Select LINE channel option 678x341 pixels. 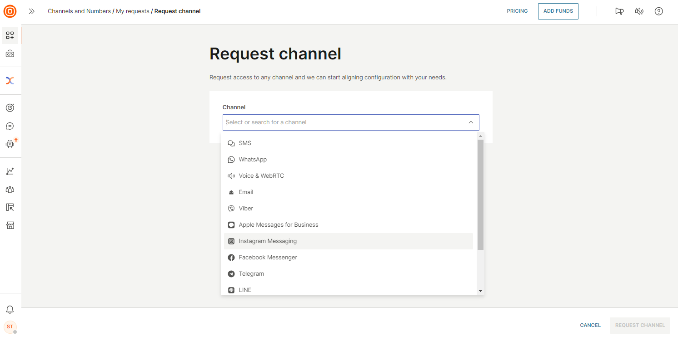349,289
